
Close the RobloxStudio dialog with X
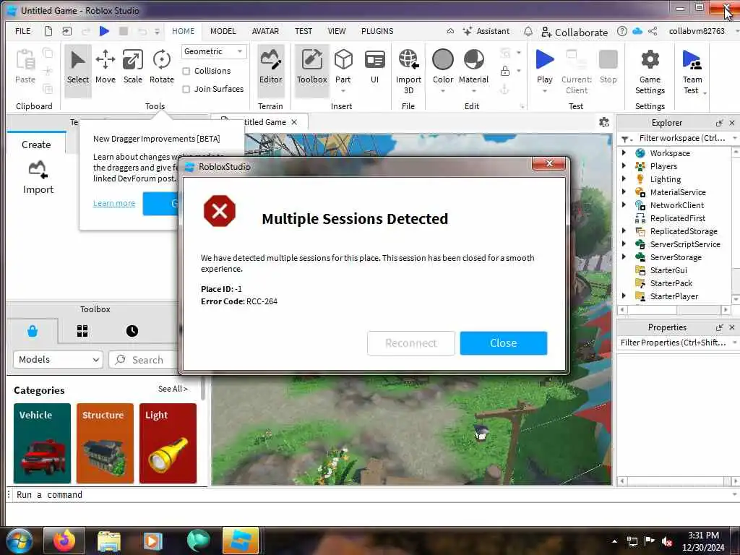tap(549, 163)
